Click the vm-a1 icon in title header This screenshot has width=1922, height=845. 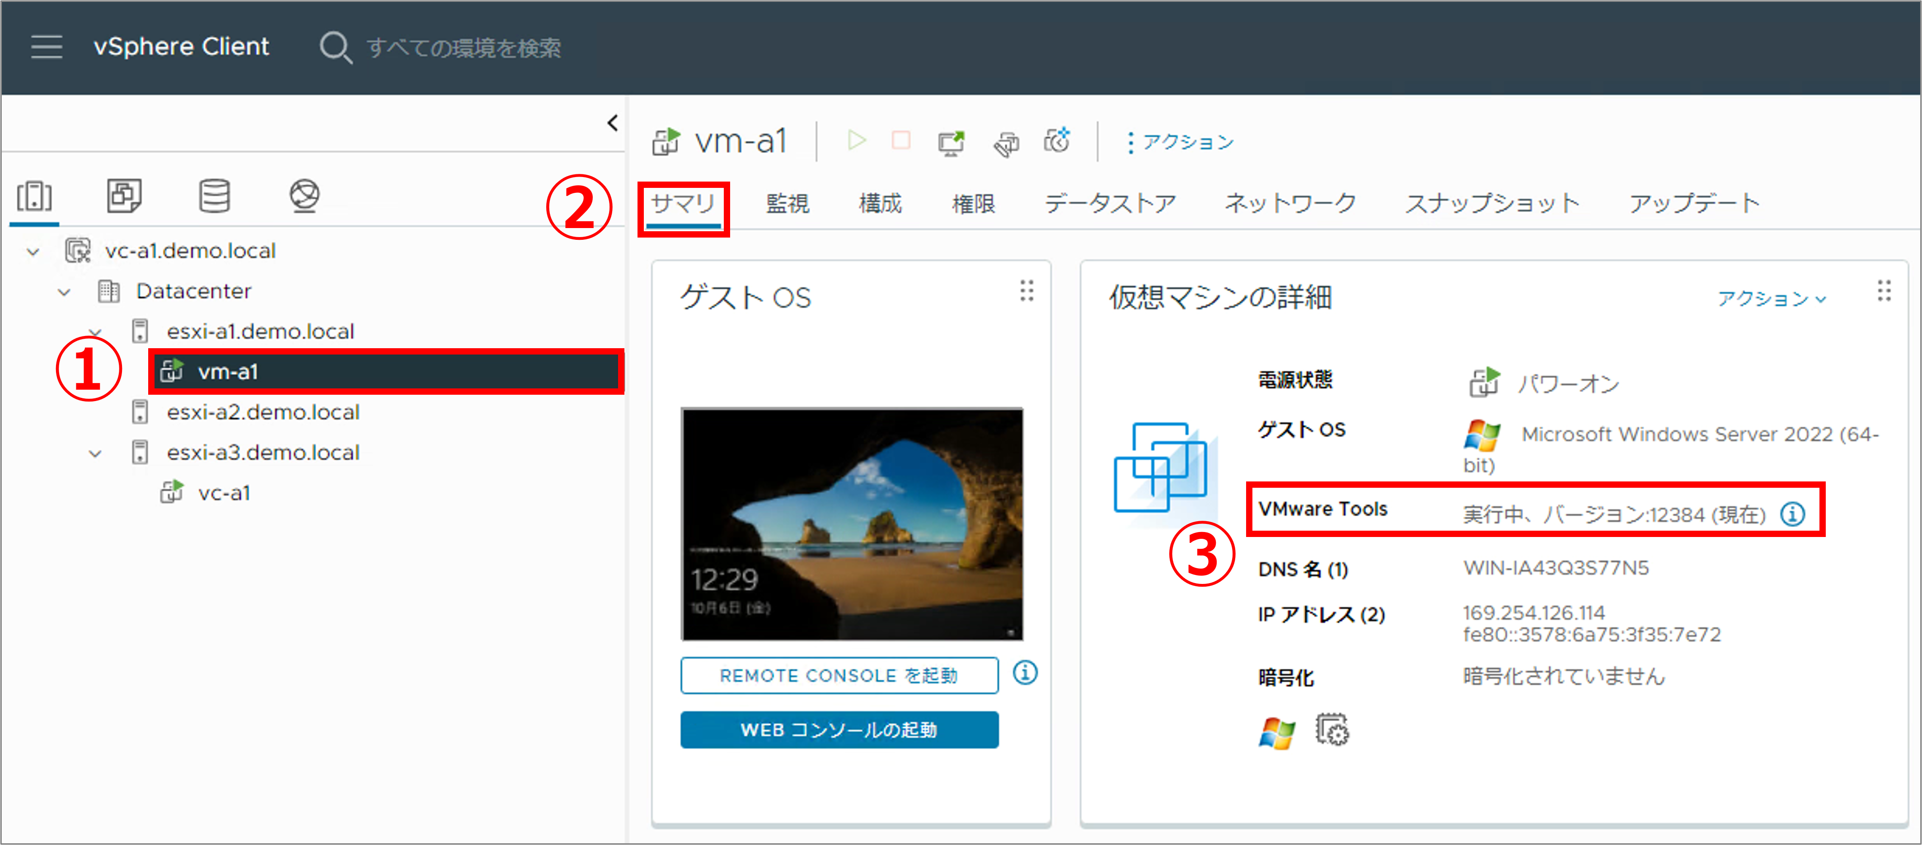click(666, 141)
